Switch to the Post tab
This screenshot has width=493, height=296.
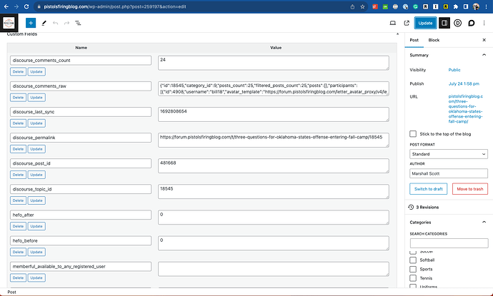click(414, 40)
